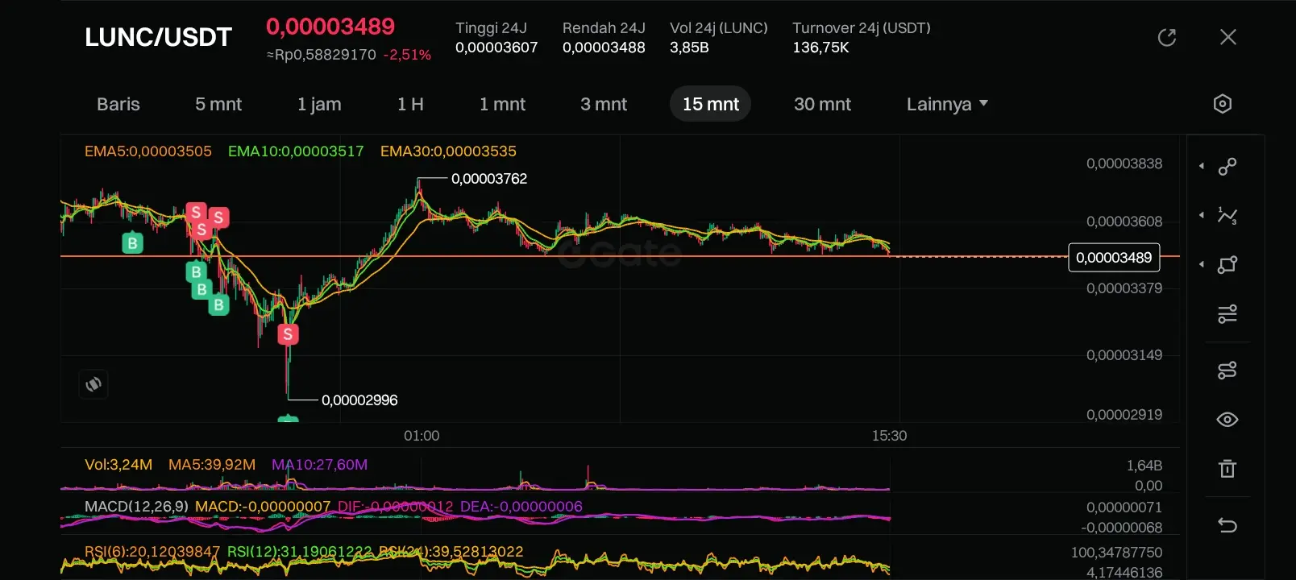Select the 30 mnt timeframe
The image size is (1296, 580).
823,104
